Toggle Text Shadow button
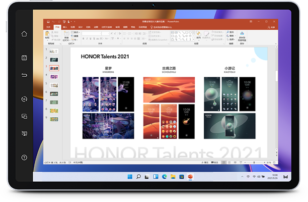308x202 pixels. click(94, 39)
